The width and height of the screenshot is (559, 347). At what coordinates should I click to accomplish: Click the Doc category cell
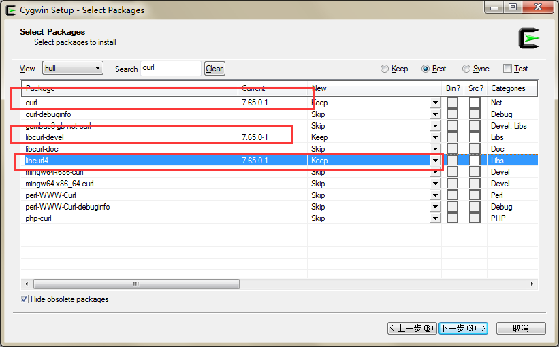(497, 149)
